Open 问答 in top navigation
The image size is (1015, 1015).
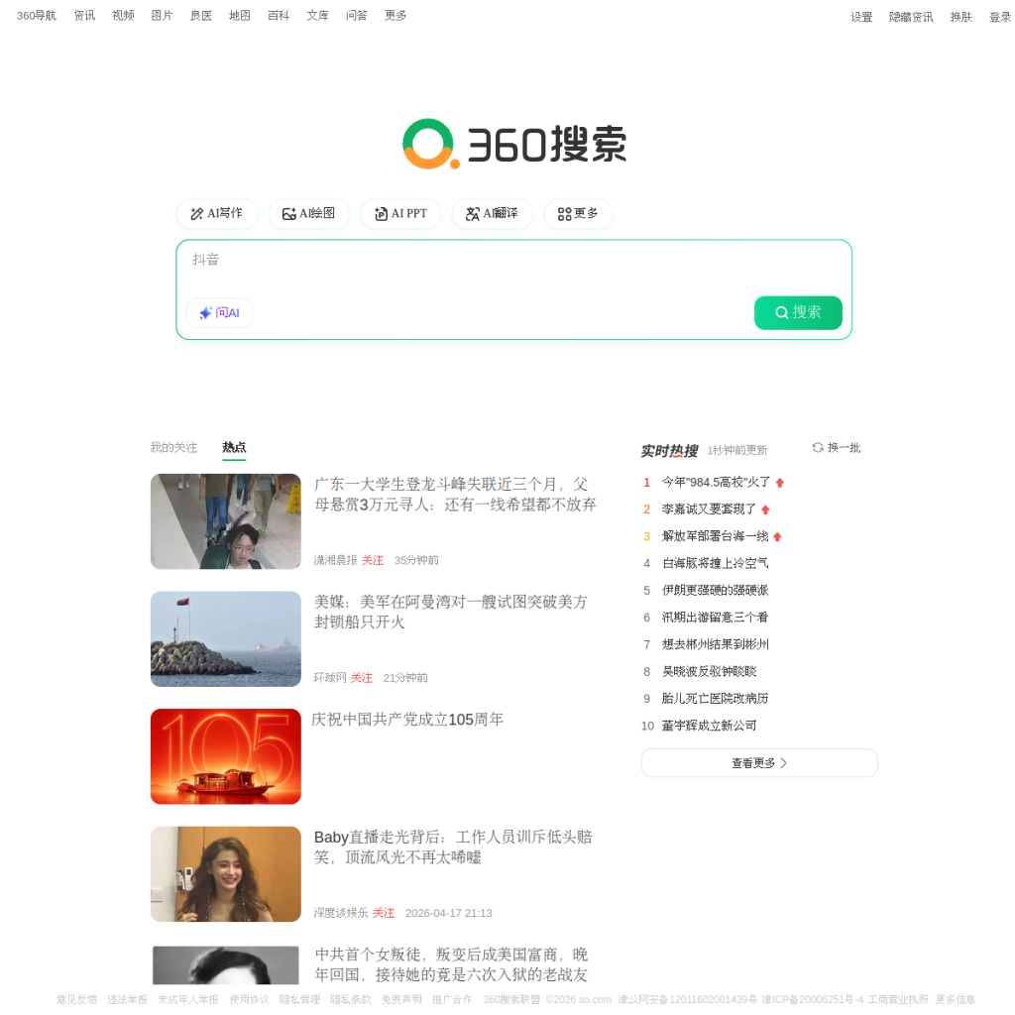[356, 16]
